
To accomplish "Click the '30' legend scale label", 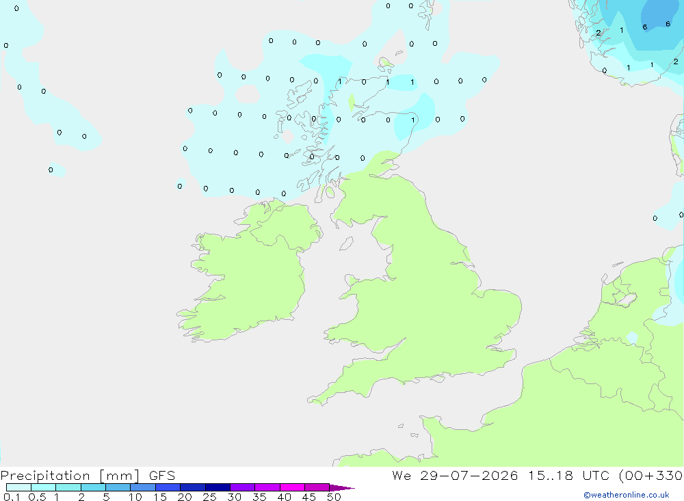I will pyautogui.click(x=235, y=497).
